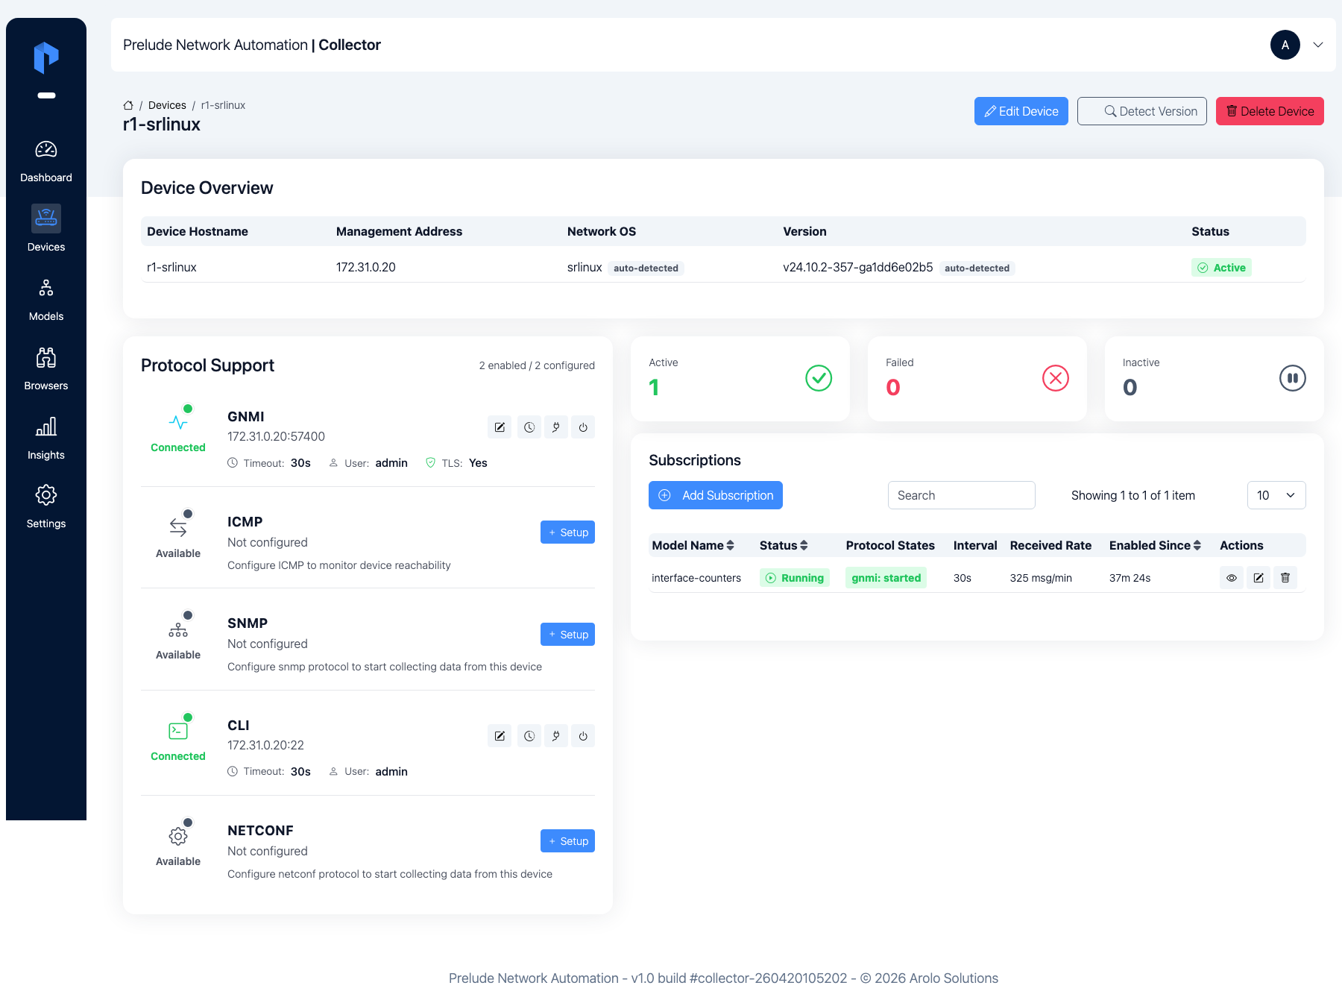Click the r1-srlinux hostname cell
The image size is (1342, 1006).
coord(171,267)
